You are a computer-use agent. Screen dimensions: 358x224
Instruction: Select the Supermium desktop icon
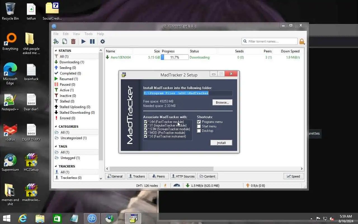click(10, 163)
